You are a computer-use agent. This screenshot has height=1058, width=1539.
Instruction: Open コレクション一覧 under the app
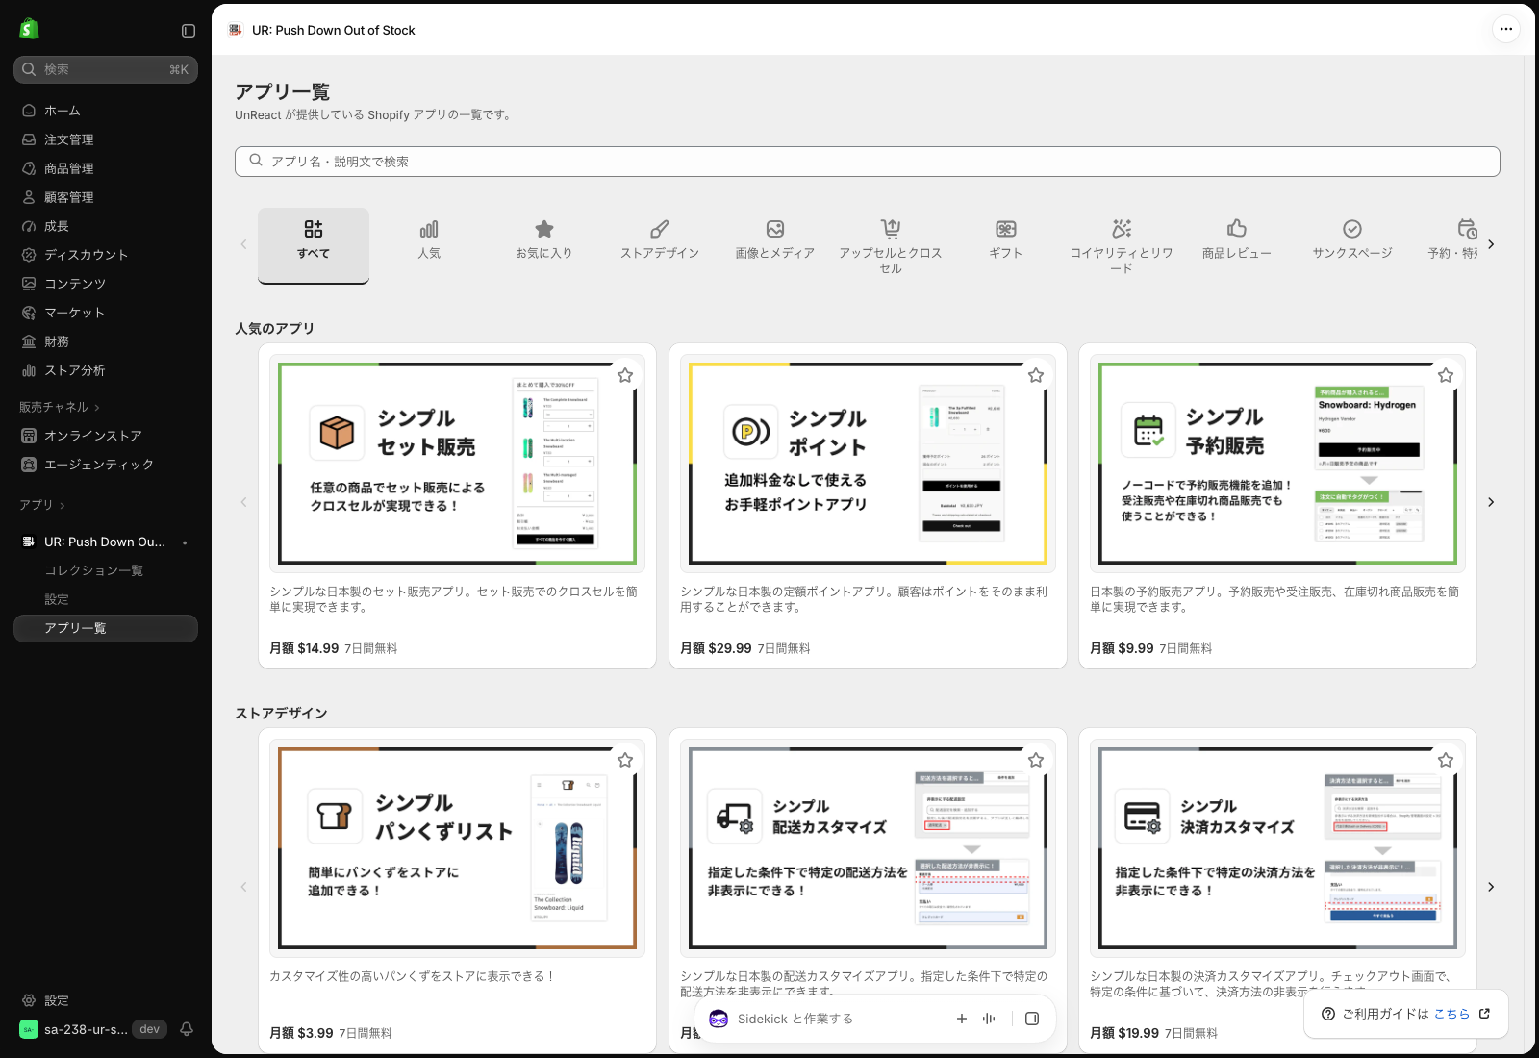[106, 570]
